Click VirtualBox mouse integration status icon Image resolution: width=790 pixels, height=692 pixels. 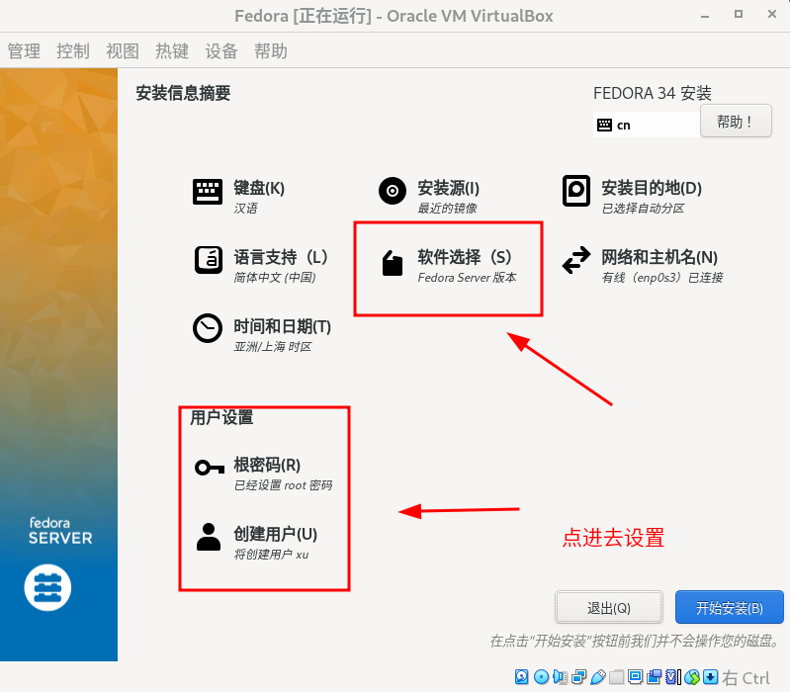[692, 677]
